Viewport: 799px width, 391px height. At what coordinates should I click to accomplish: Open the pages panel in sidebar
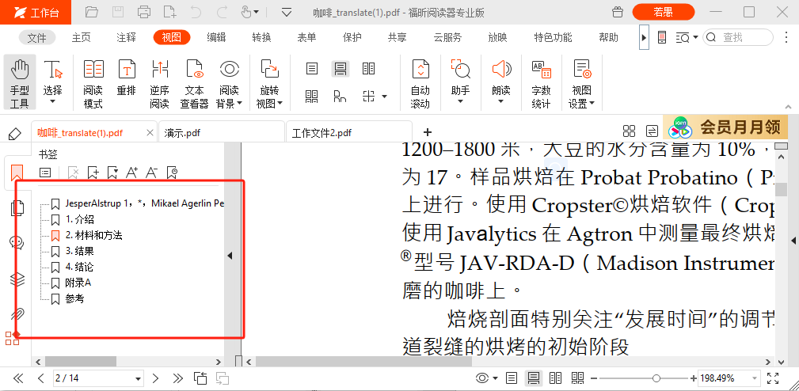17,209
